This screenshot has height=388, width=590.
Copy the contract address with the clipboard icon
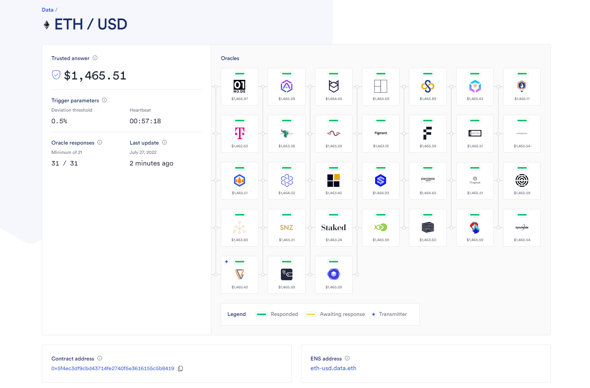180,369
